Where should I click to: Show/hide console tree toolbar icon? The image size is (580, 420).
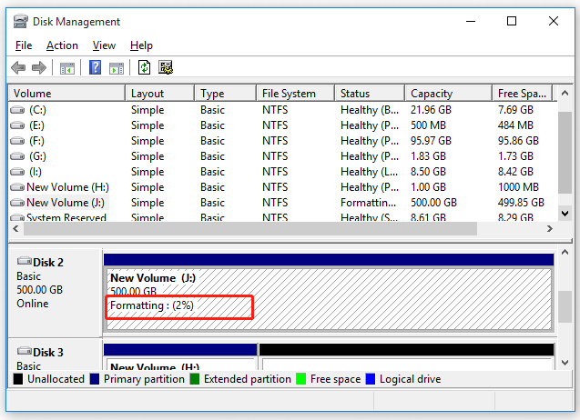(67, 68)
